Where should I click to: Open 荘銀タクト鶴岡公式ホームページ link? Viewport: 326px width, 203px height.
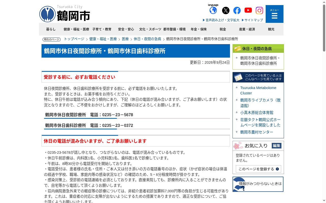pos(260,122)
